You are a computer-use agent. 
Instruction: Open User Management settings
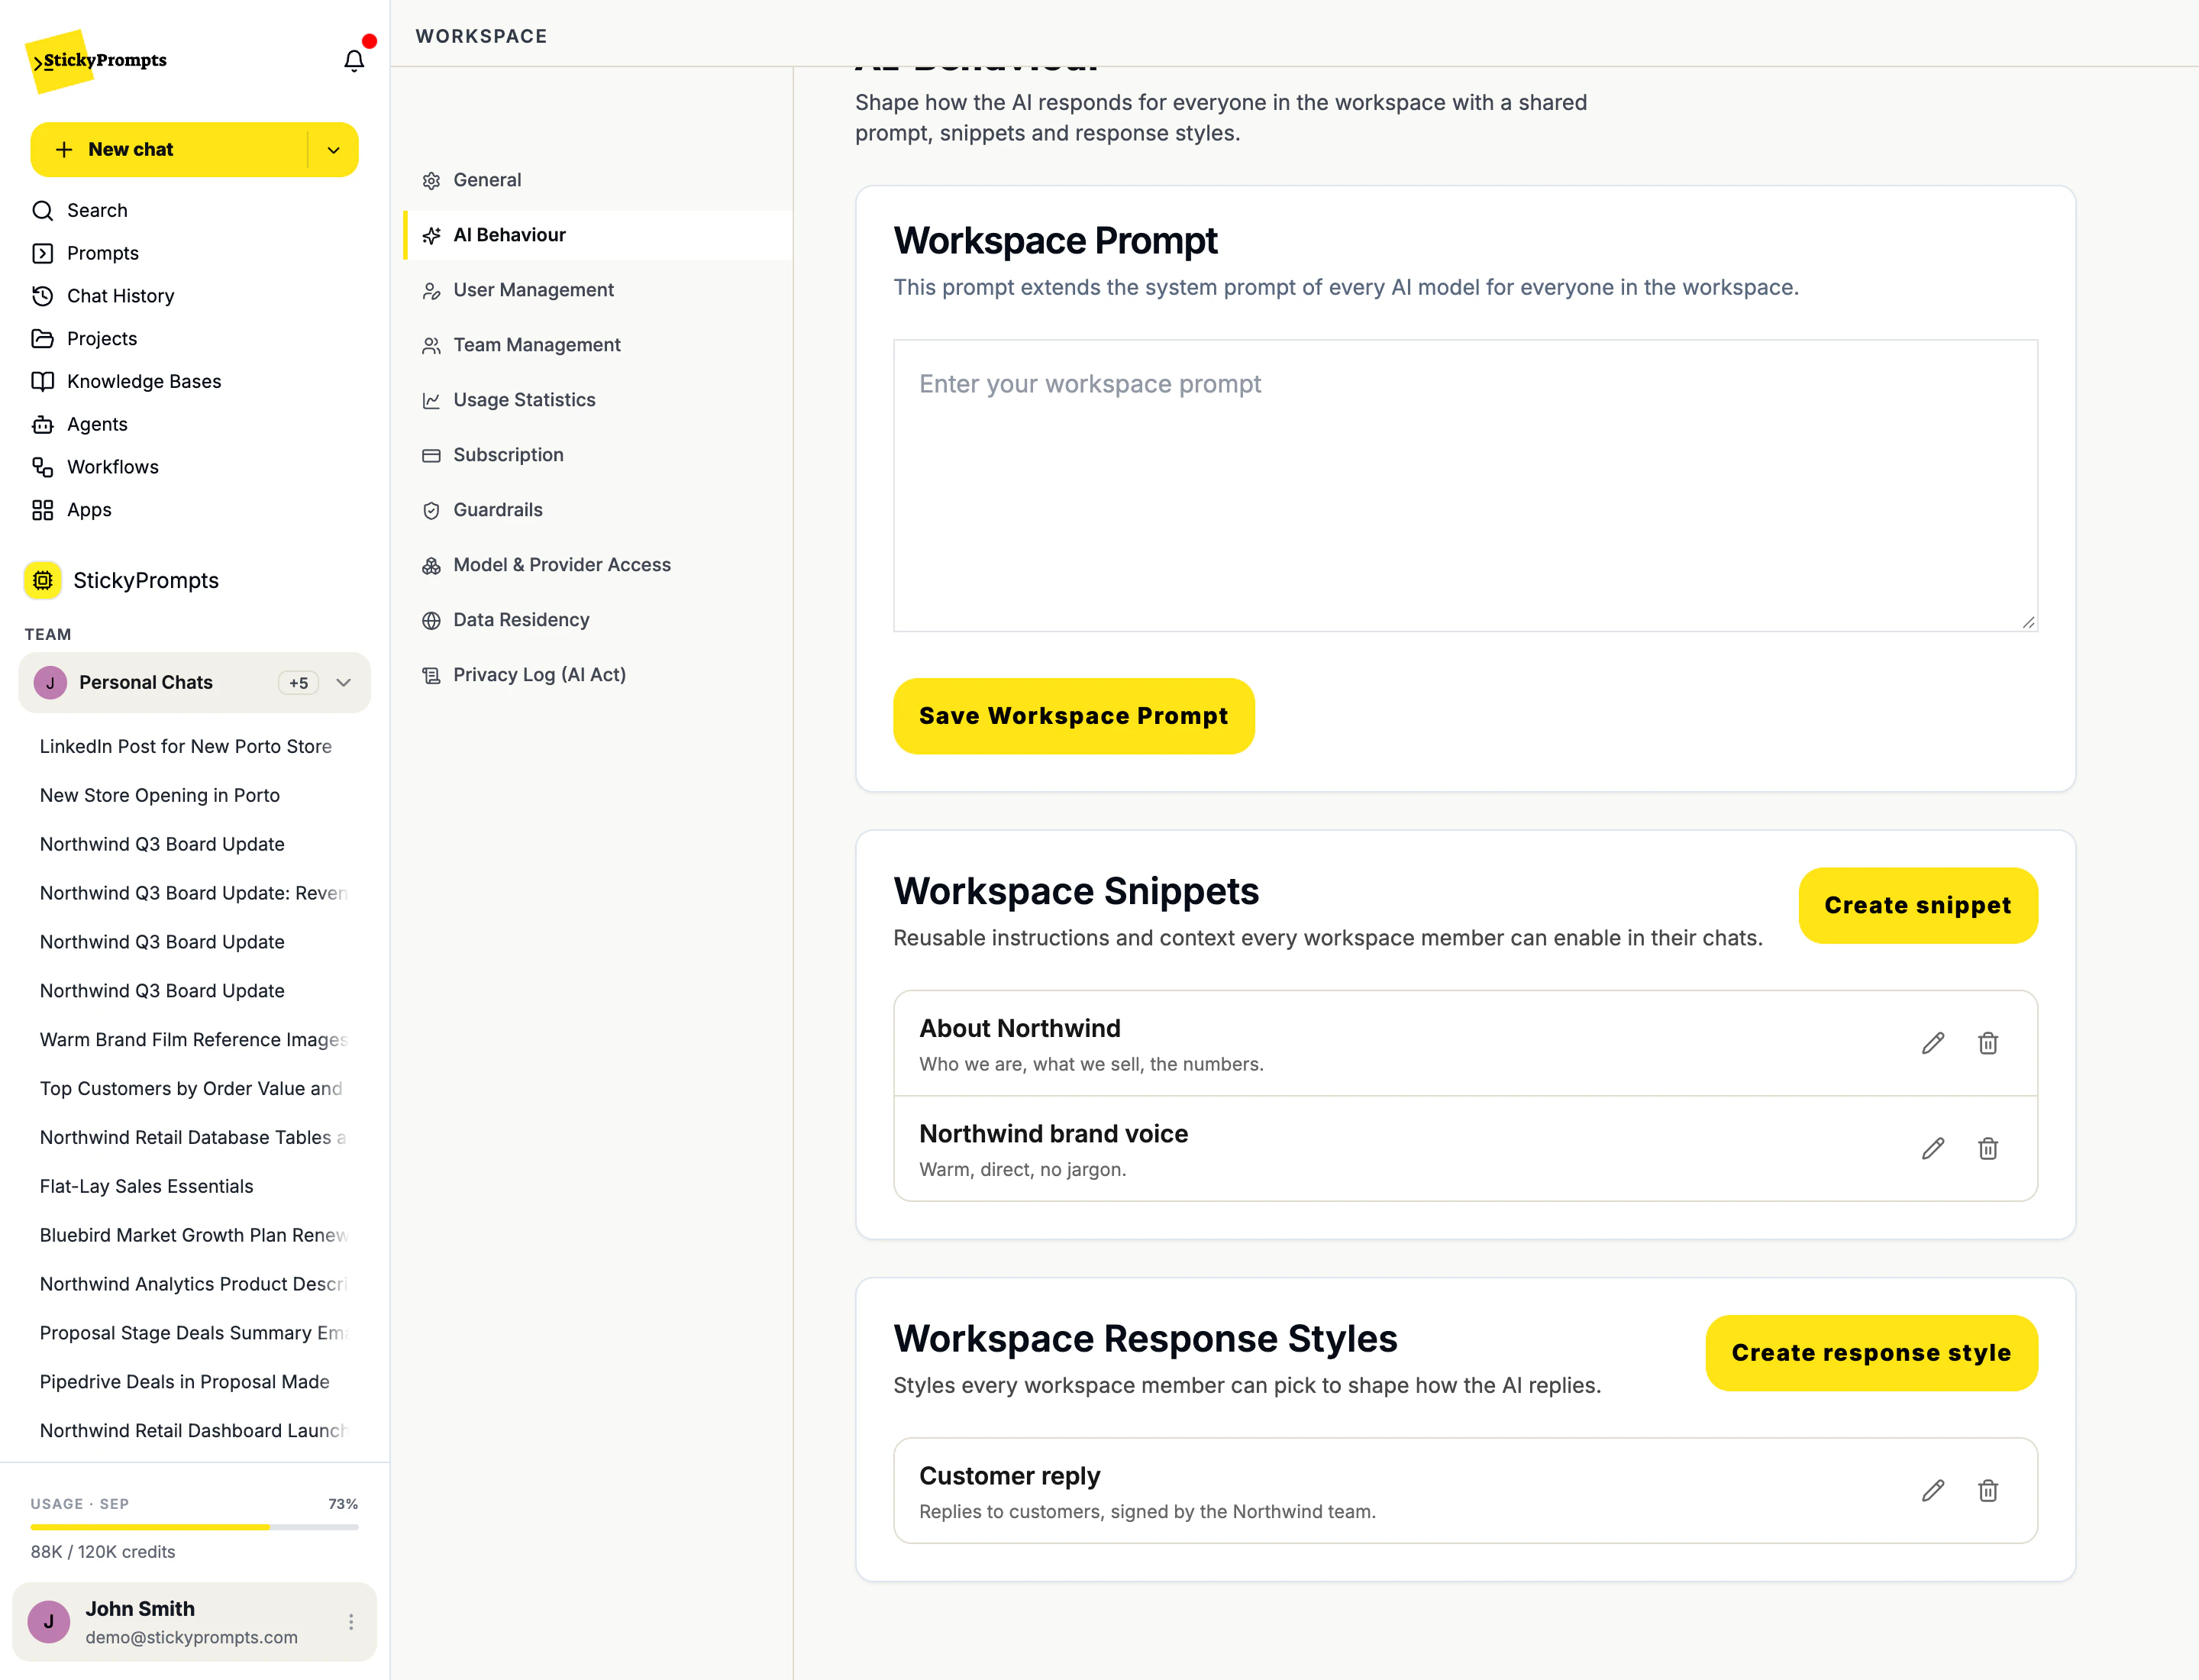click(x=598, y=290)
